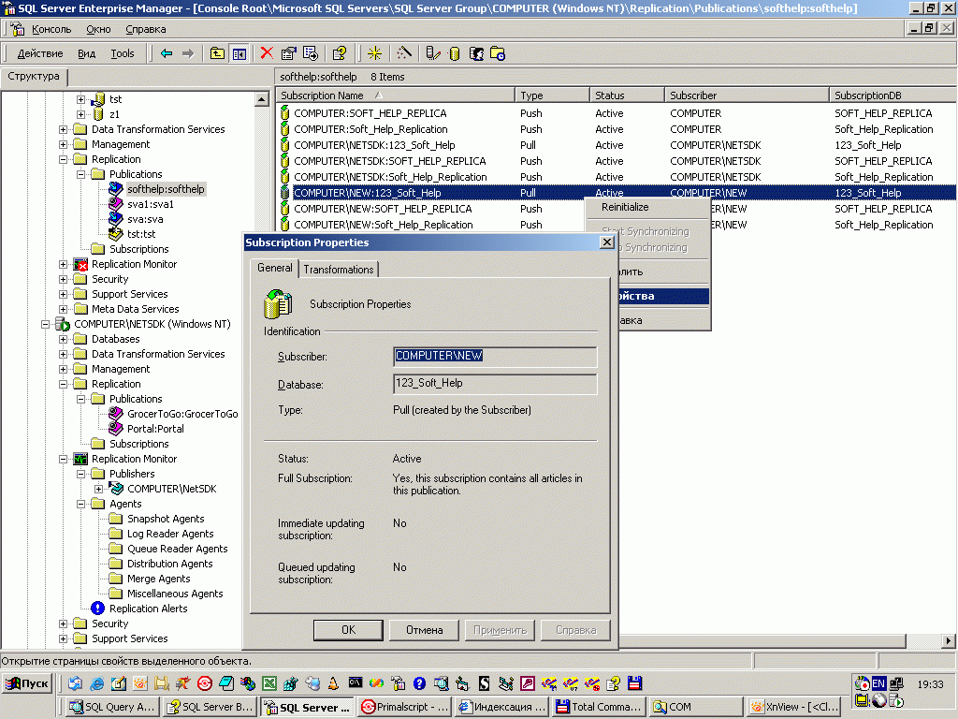Viewport: 958px width, 719px height.
Task: Close the Subscription Properties dialog
Action: tap(606, 242)
